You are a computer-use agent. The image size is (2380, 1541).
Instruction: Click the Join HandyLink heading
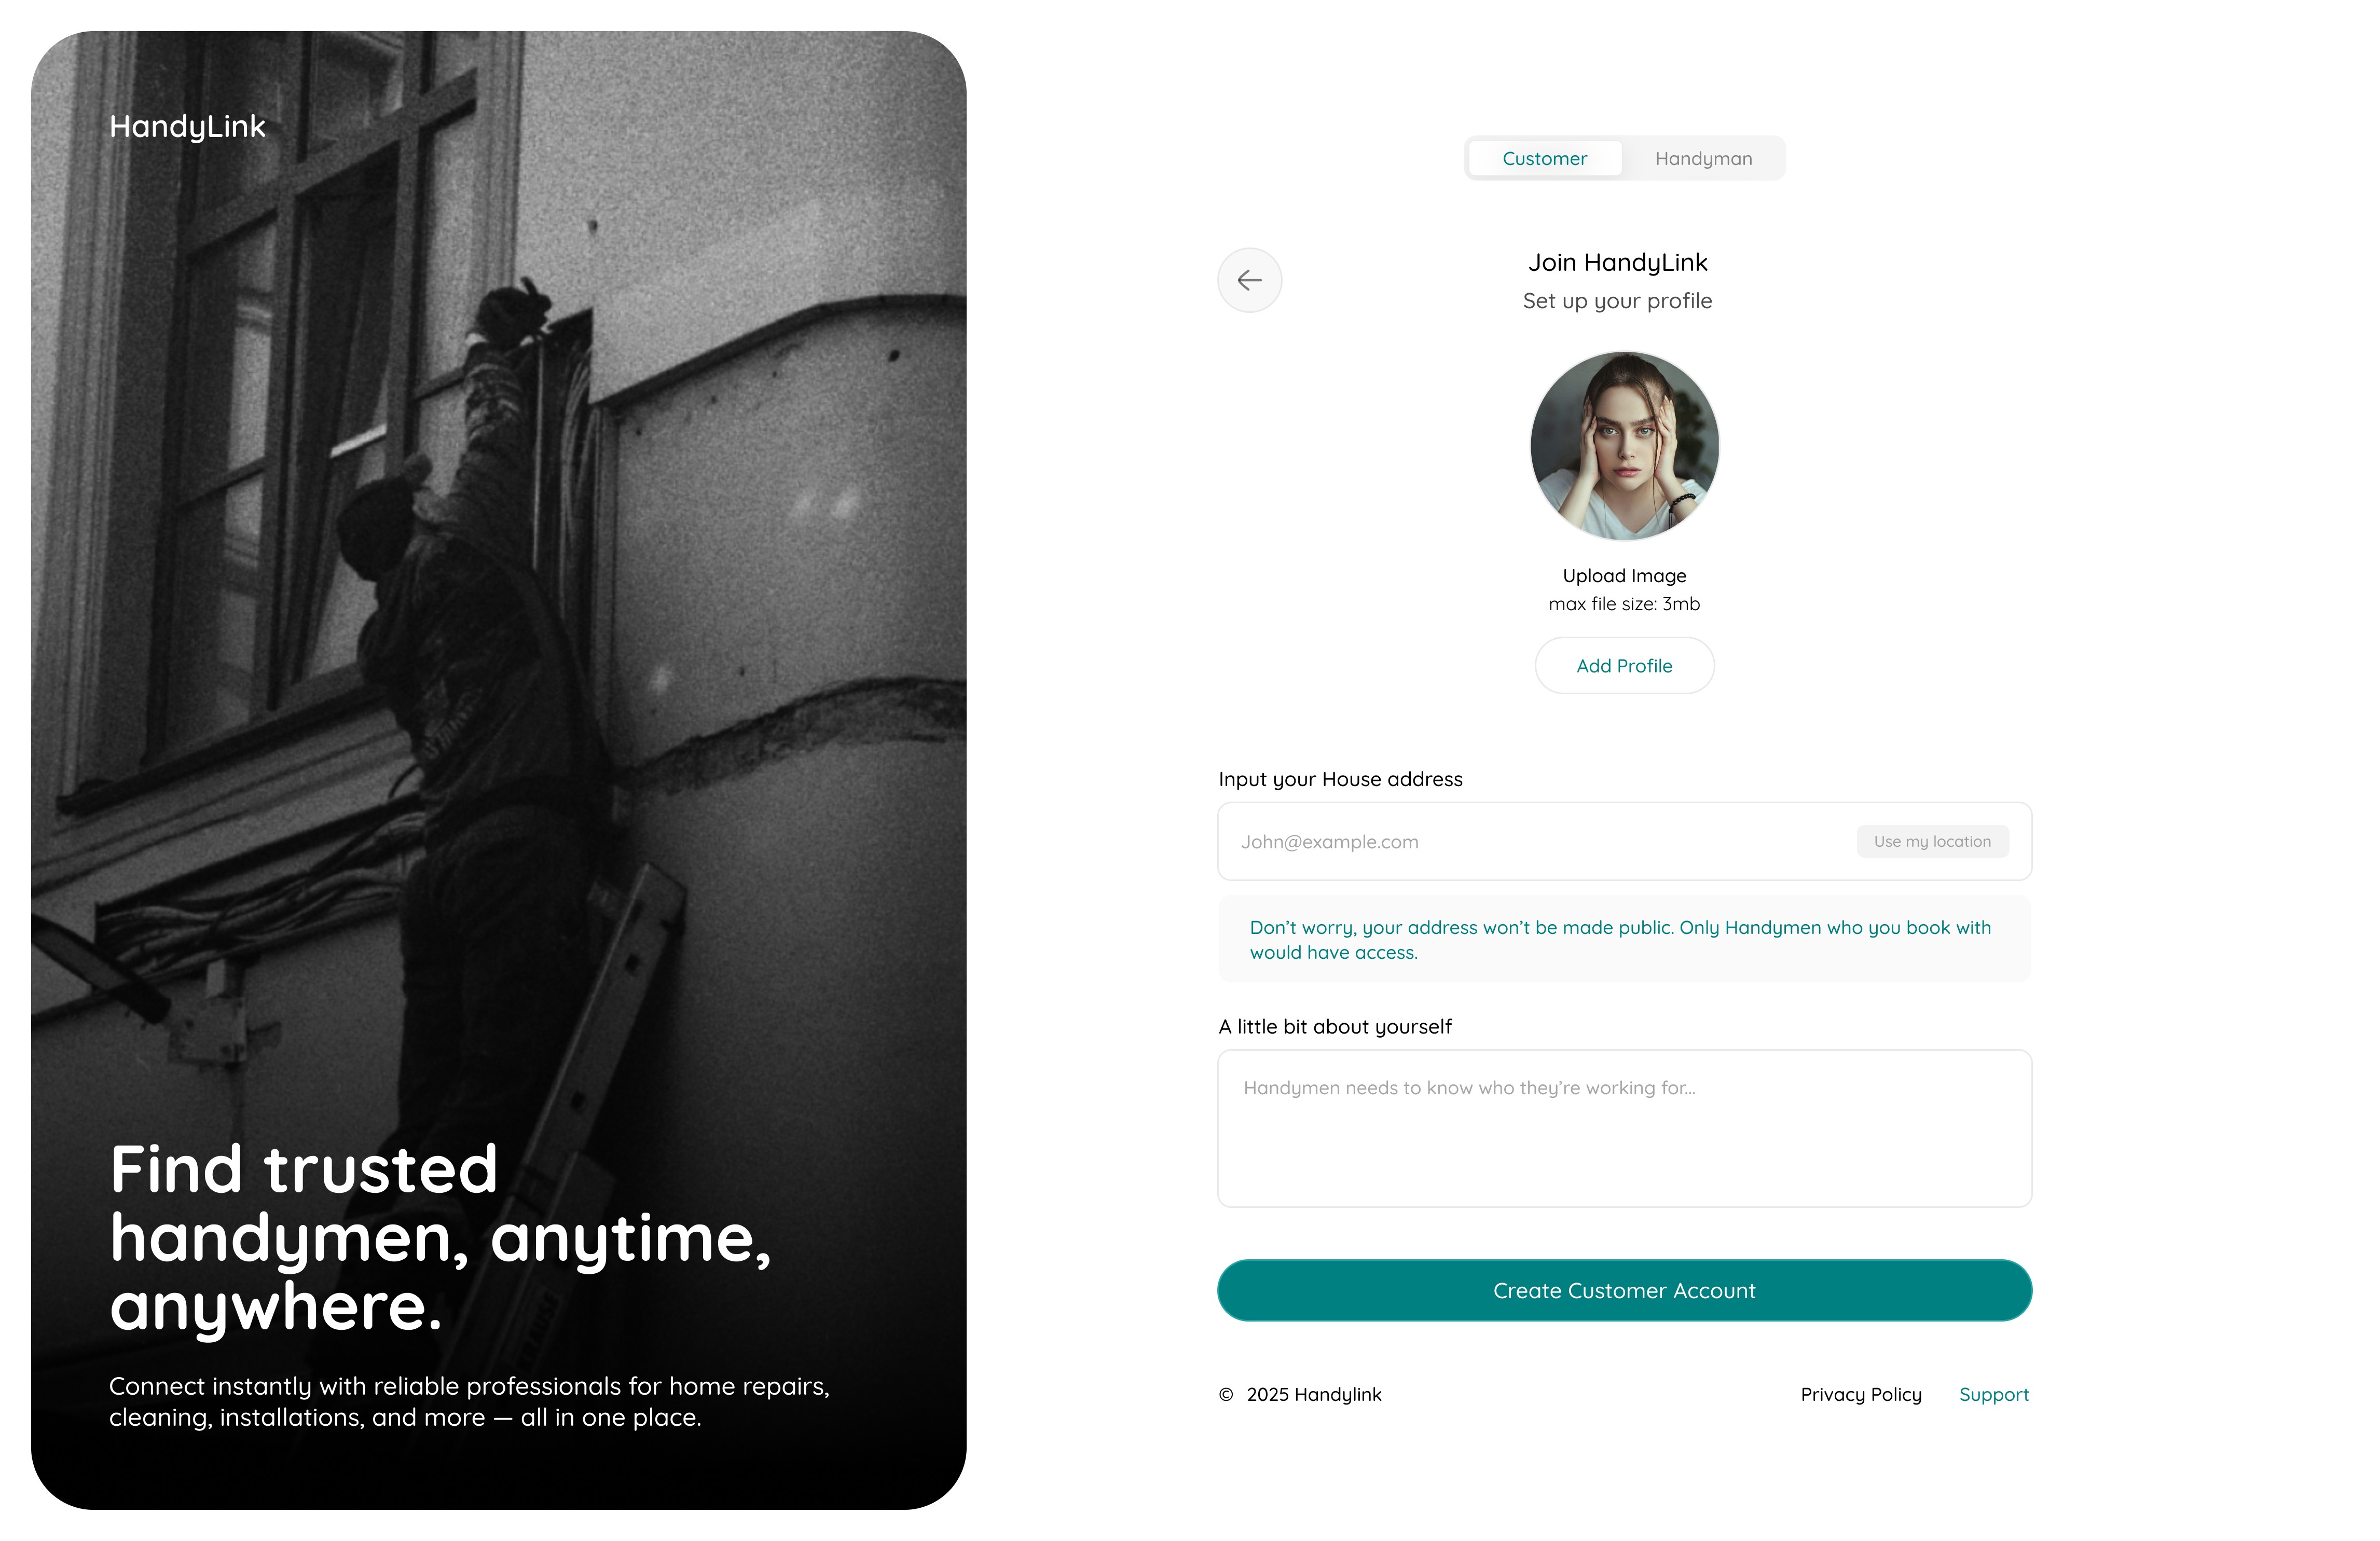coord(1617,263)
